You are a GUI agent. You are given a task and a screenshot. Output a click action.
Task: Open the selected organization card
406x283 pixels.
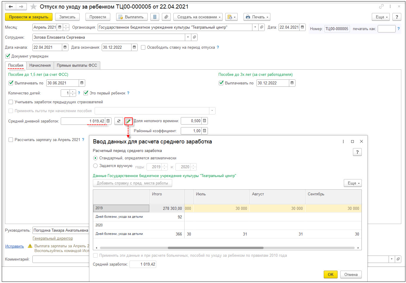[262, 27]
